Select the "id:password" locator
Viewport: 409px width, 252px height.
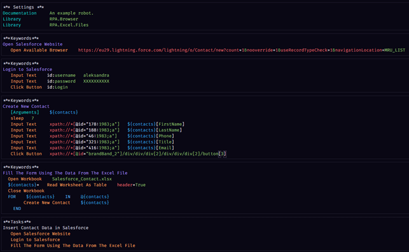click(x=61, y=81)
